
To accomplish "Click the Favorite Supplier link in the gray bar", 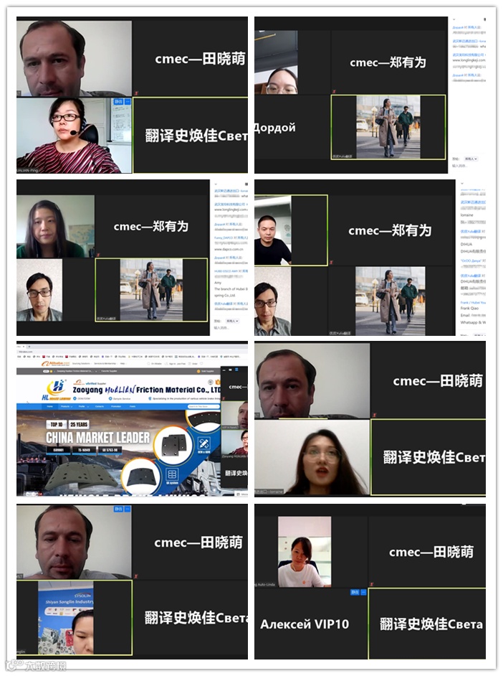I will pos(108,371).
